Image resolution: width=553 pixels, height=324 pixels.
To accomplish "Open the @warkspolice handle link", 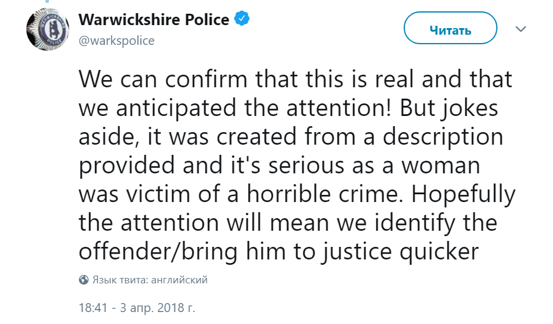I will (116, 41).
